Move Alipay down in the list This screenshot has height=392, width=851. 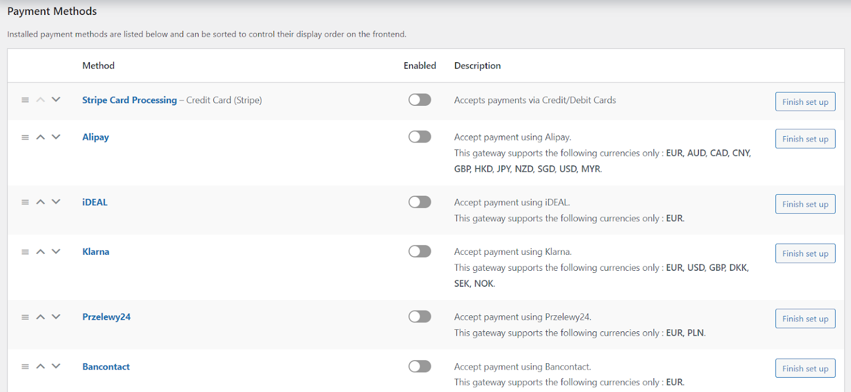(56, 137)
